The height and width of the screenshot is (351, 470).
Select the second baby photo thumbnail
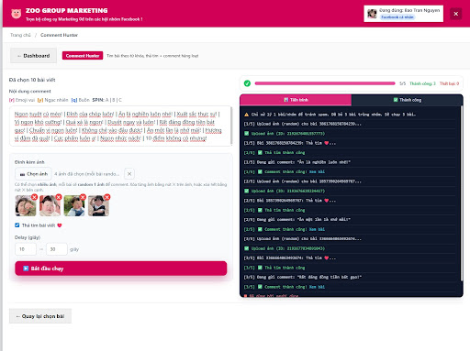coord(50,206)
